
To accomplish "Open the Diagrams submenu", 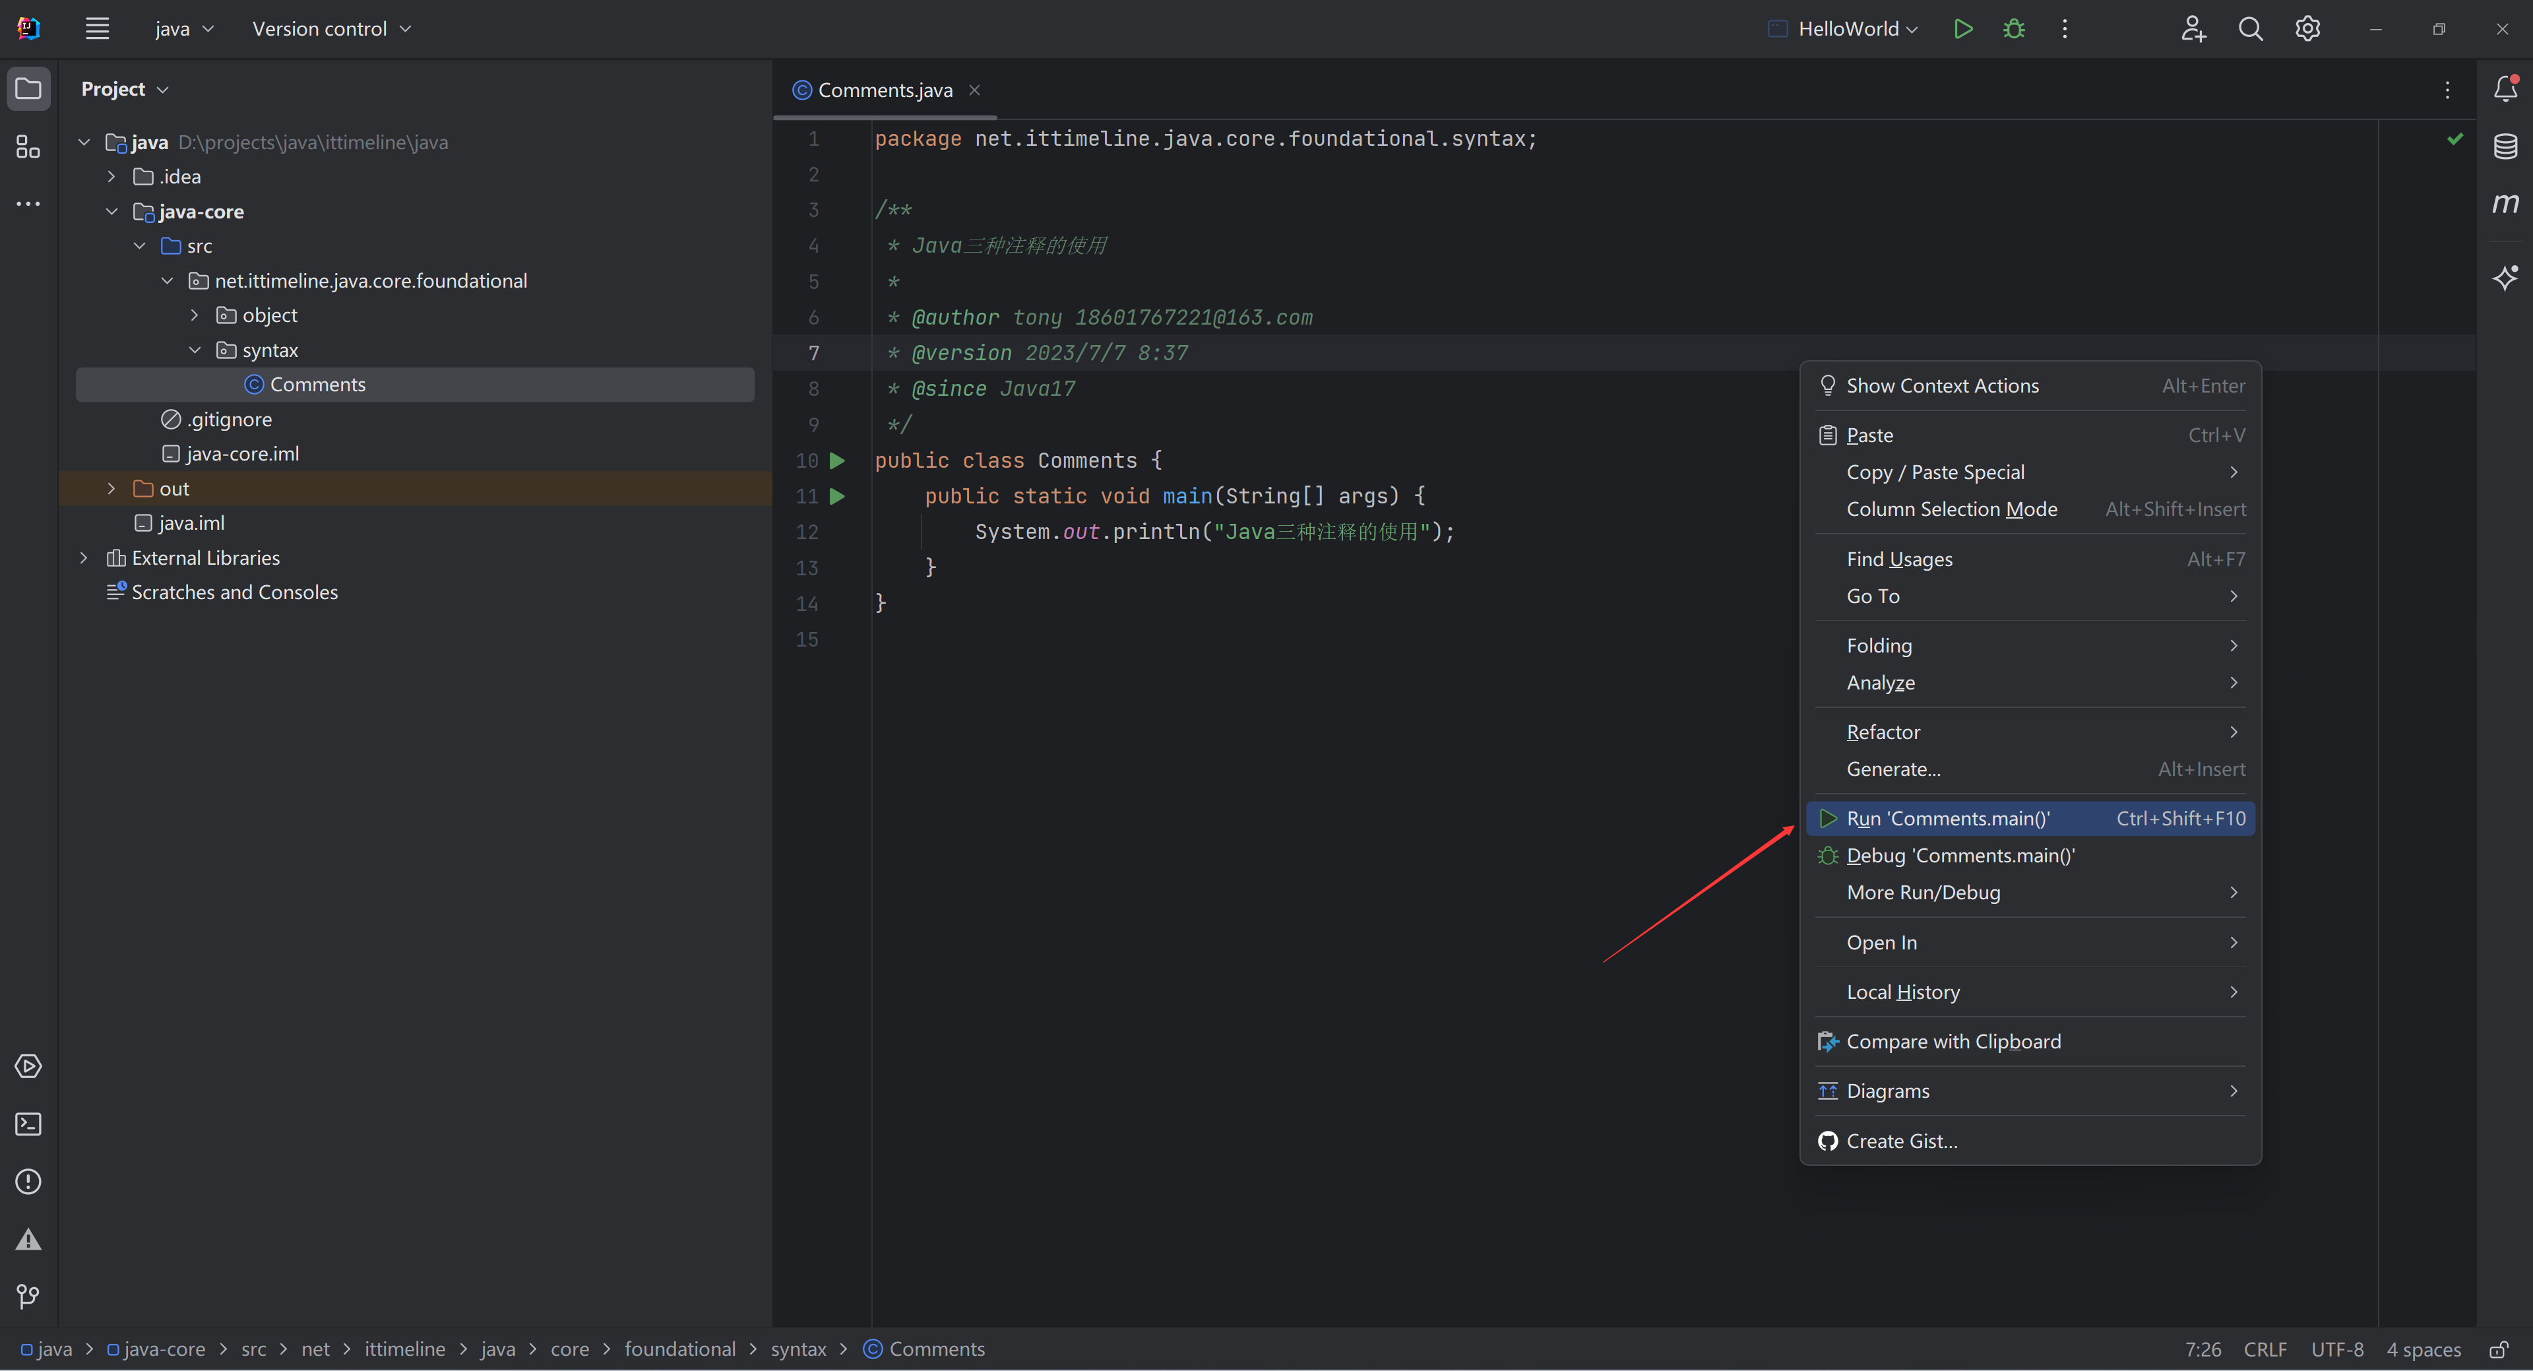I will 2030,1091.
